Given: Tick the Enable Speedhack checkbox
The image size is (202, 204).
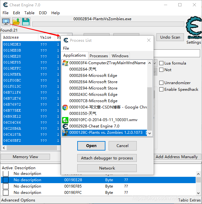Looking at the screenshot, I should [161, 90].
